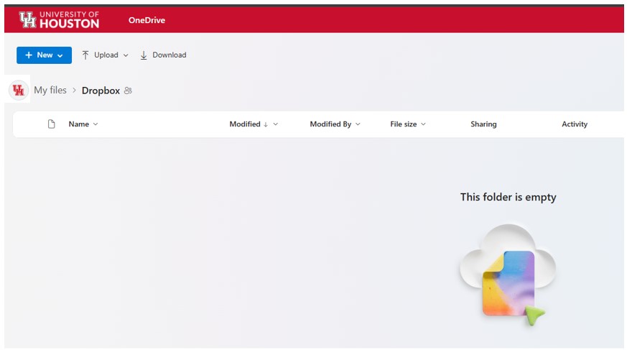The image size is (627, 350).
Task: Click the shared people icon next to Dropbox
Action: 128,91
